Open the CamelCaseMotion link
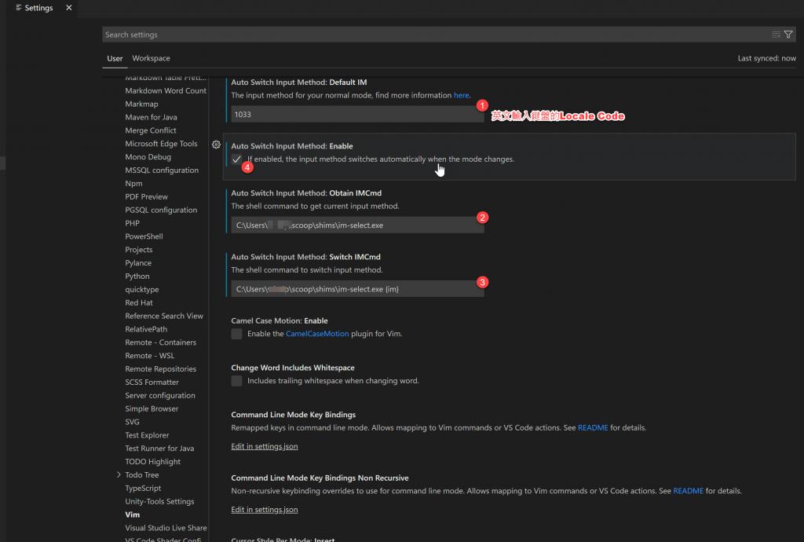 pyautogui.click(x=317, y=334)
